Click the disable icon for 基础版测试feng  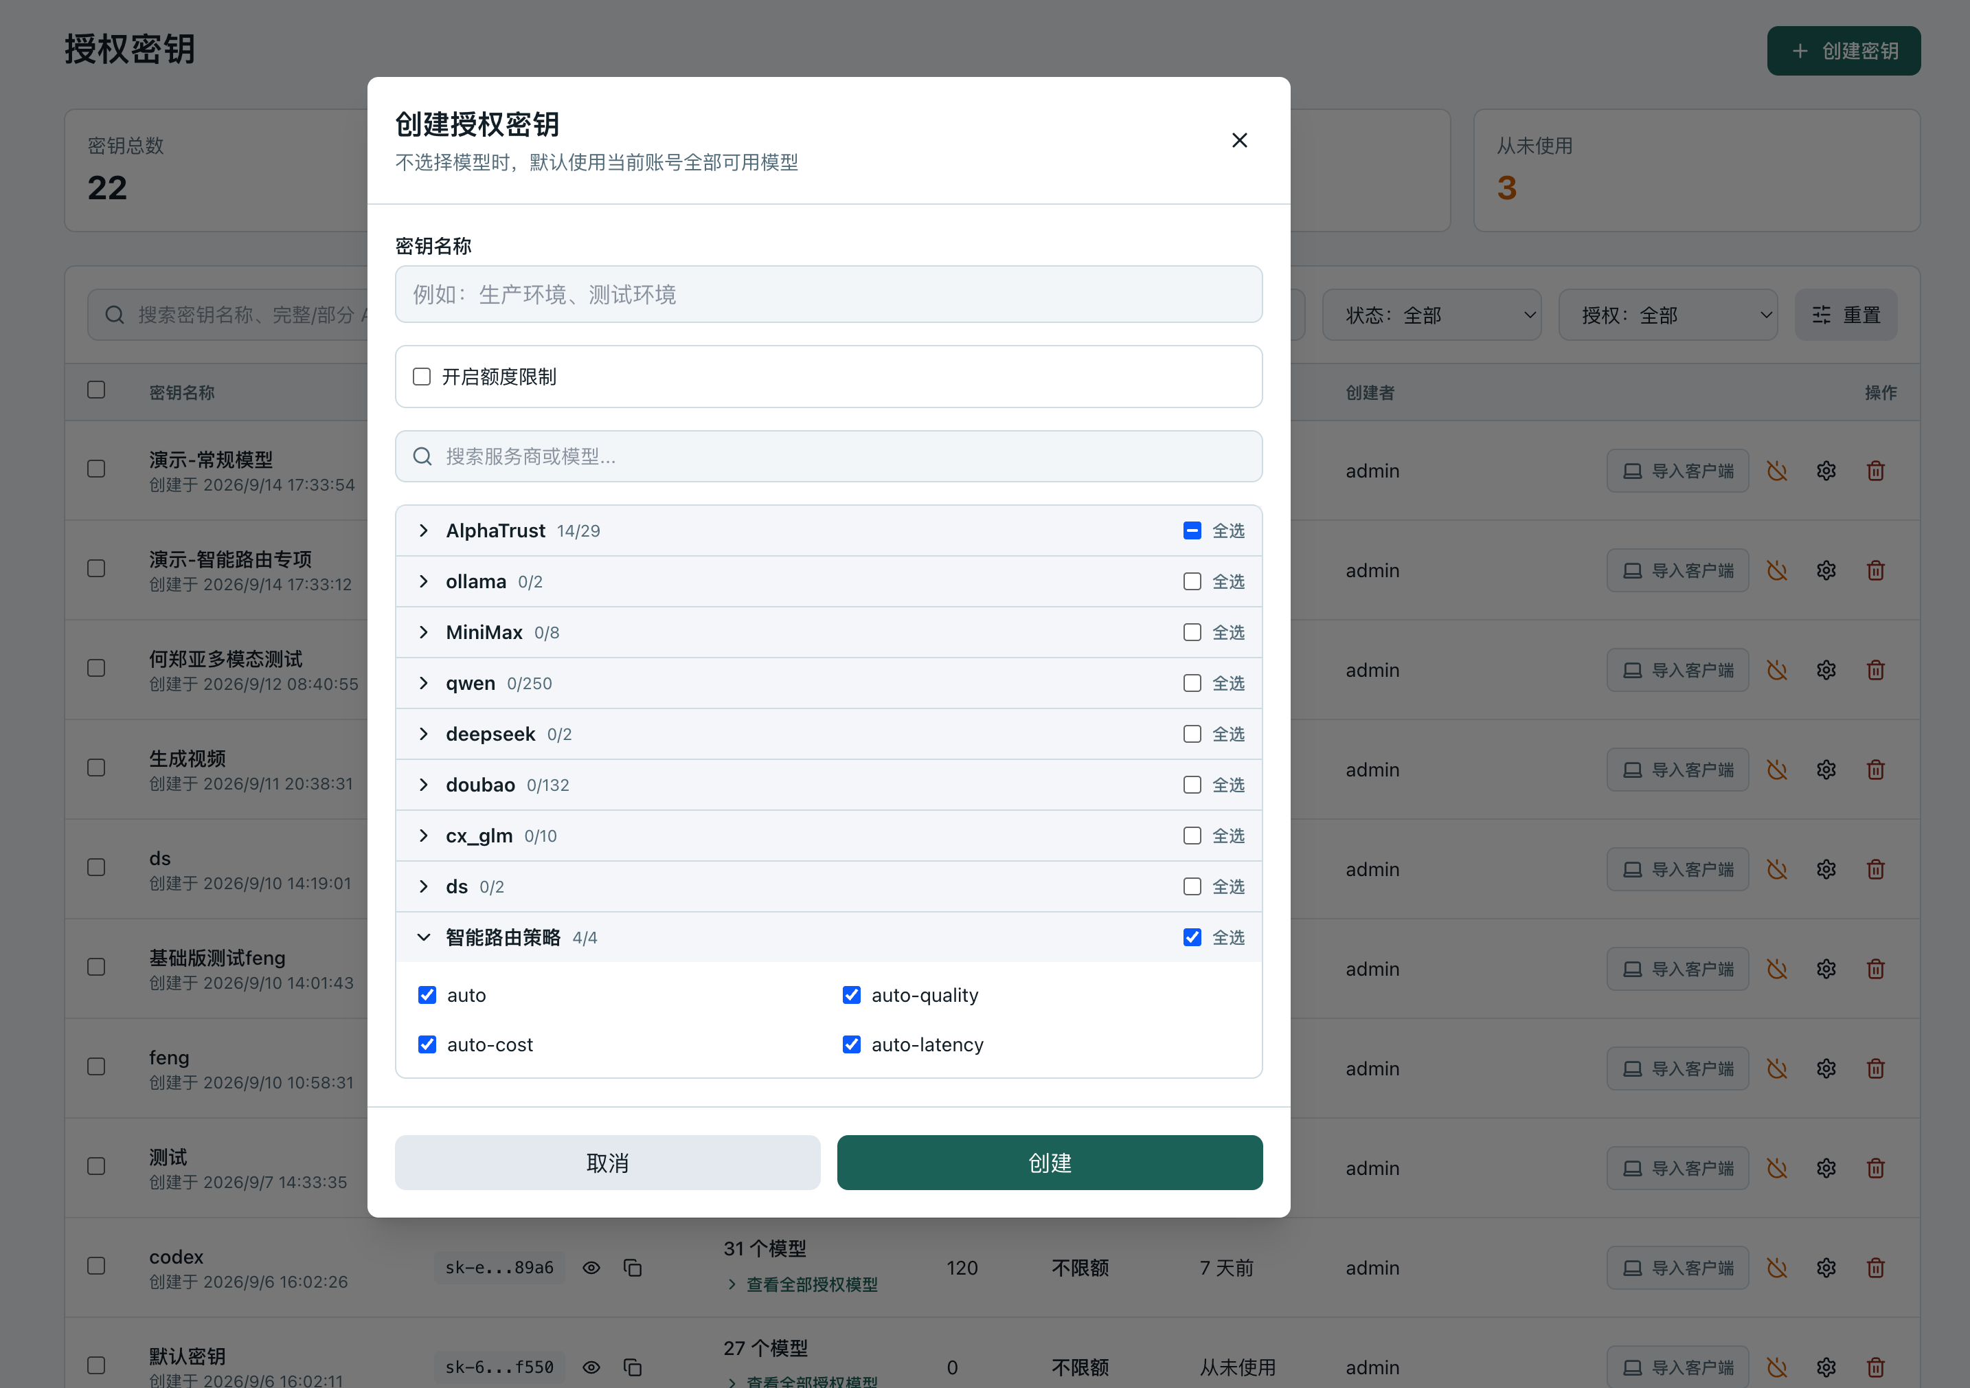(x=1777, y=968)
